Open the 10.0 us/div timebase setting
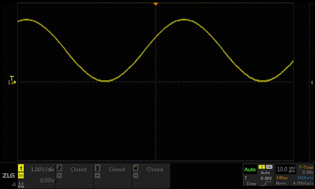This screenshot has width=315, height=189. coord(286,169)
